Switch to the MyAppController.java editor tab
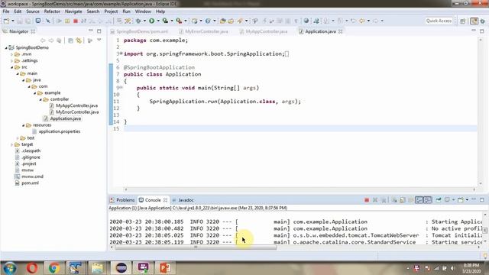The height and width of the screenshot is (275, 489). click(x=264, y=31)
